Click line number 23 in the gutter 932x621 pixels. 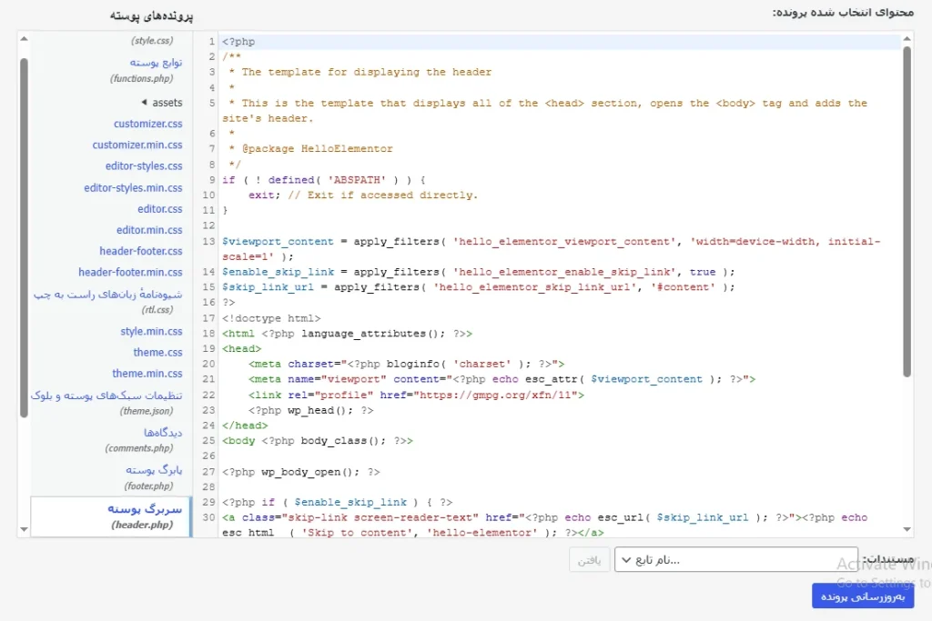(x=208, y=410)
